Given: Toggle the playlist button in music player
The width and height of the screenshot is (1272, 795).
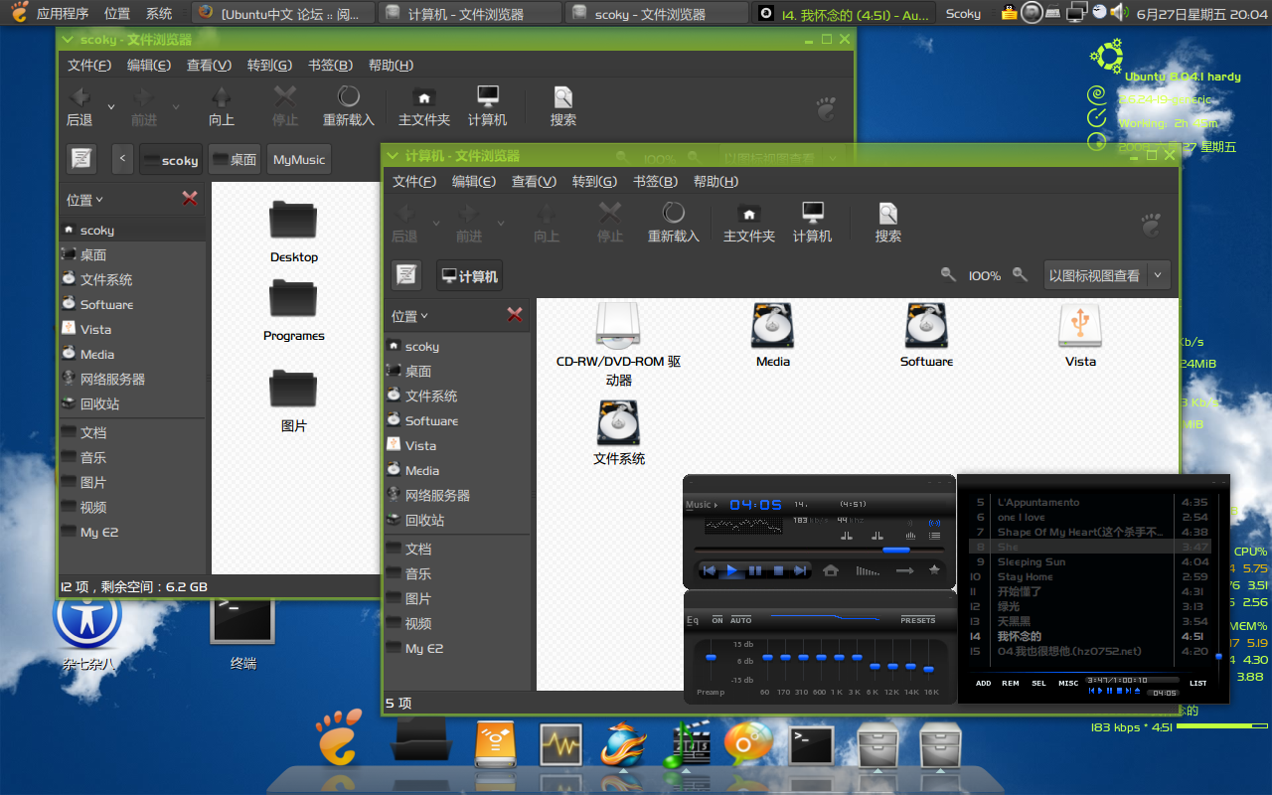Looking at the screenshot, I should click(x=935, y=536).
